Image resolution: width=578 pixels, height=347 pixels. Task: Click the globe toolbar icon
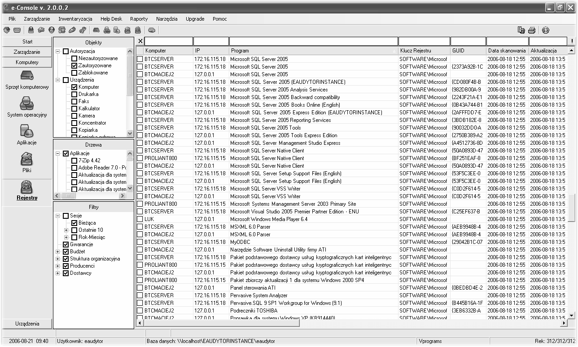point(52,30)
